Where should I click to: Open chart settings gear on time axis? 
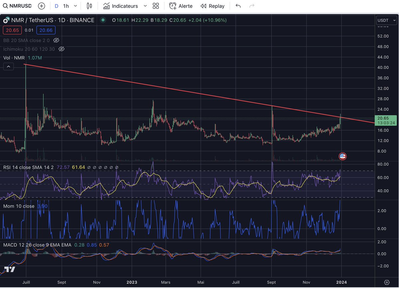pyautogui.click(x=387, y=282)
